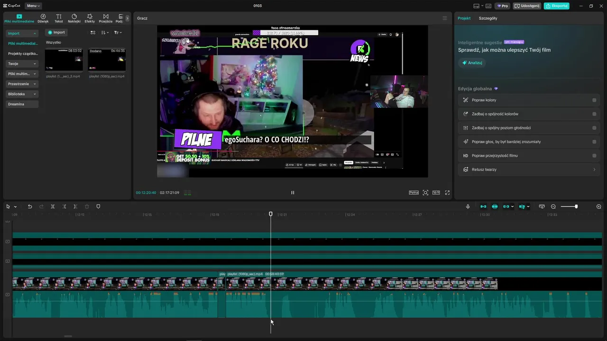Open the media sort dropdown

tap(105, 32)
